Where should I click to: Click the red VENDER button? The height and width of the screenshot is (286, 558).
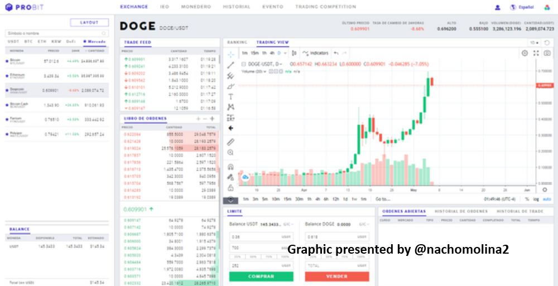point(337,277)
